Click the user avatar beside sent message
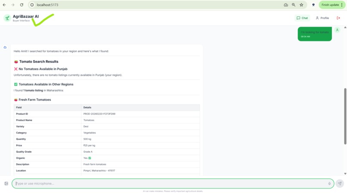Screen dimensions: 347x195 point(337,30)
